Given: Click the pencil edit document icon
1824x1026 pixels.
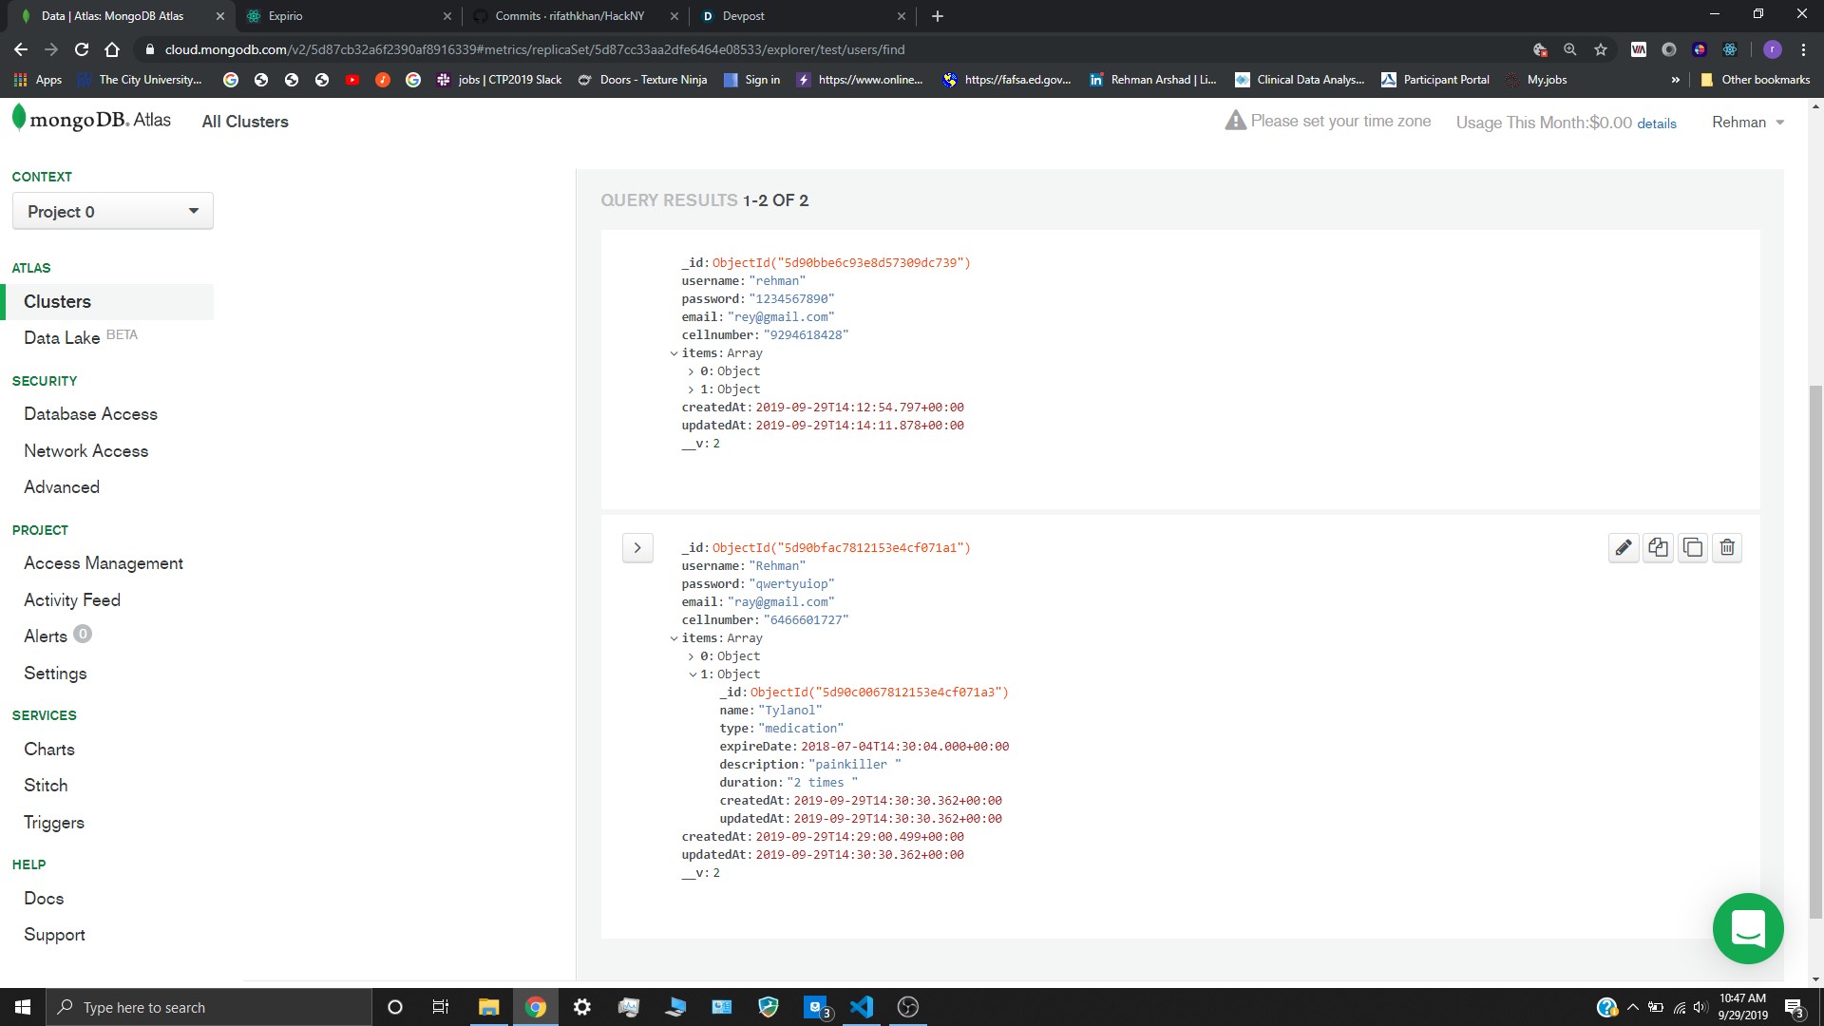Looking at the screenshot, I should tap(1624, 547).
